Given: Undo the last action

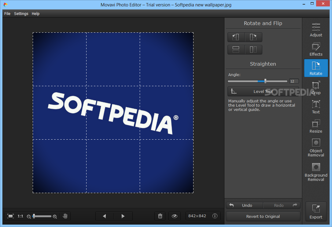Looking at the screenshot, I should pos(245,205).
